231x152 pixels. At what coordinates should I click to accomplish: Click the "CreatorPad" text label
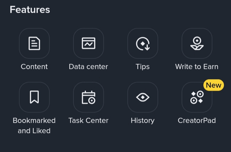(x=197, y=121)
